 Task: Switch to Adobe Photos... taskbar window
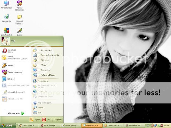pos(71,126)
